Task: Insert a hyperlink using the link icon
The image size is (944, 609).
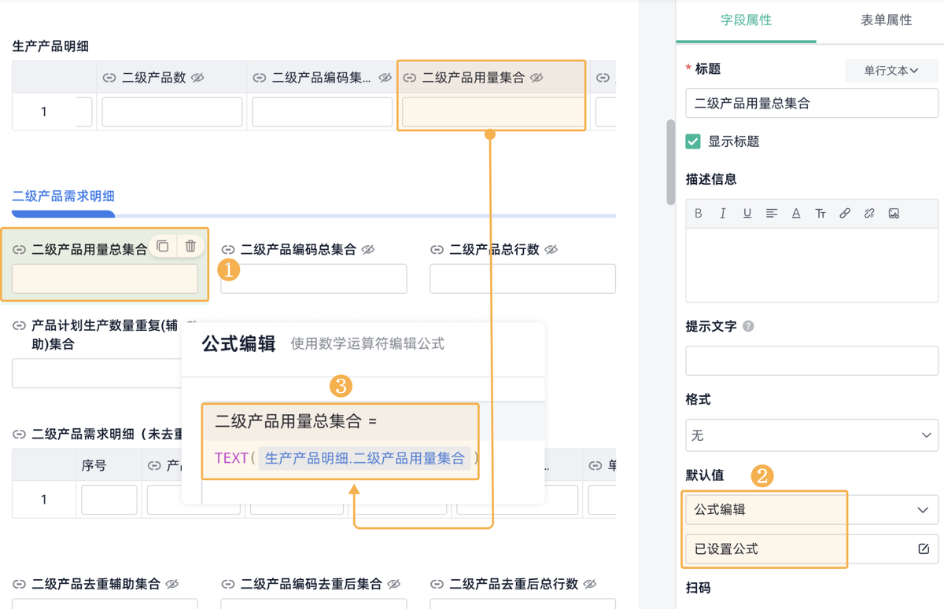Action: pyautogui.click(x=845, y=213)
